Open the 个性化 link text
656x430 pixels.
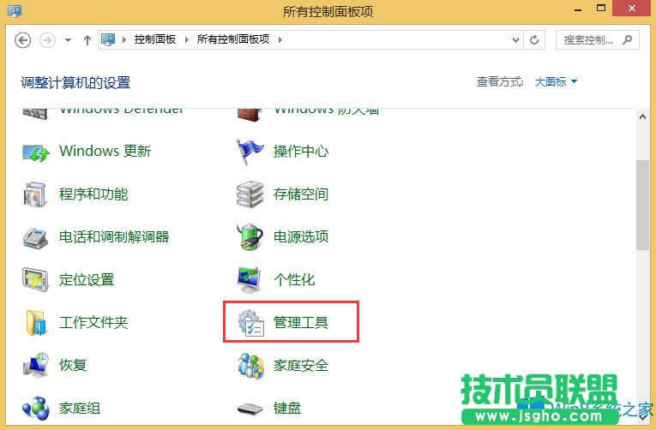tap(293, 279)
